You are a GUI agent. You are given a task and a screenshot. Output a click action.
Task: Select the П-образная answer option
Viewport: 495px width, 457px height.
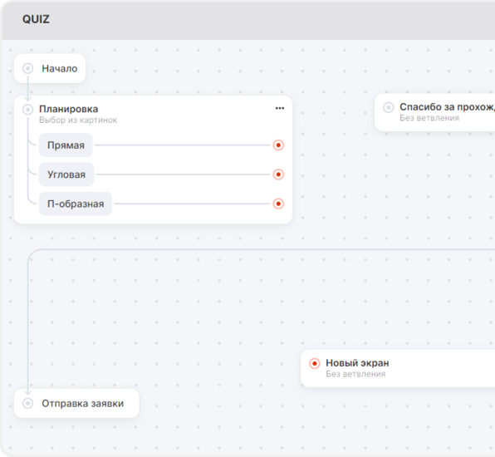click(76, 204)
